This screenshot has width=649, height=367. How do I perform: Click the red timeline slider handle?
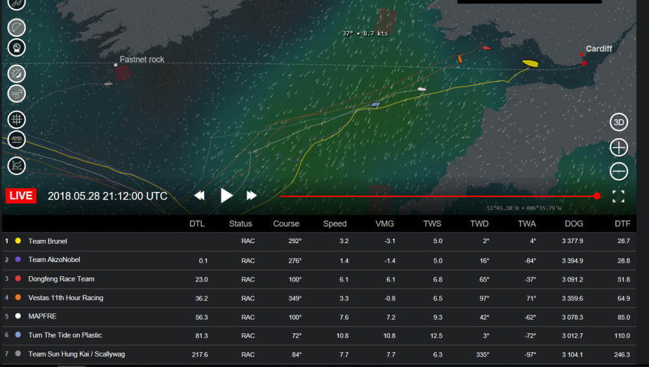coord(596,196)
